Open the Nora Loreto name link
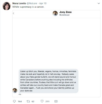 coord(19,3)
